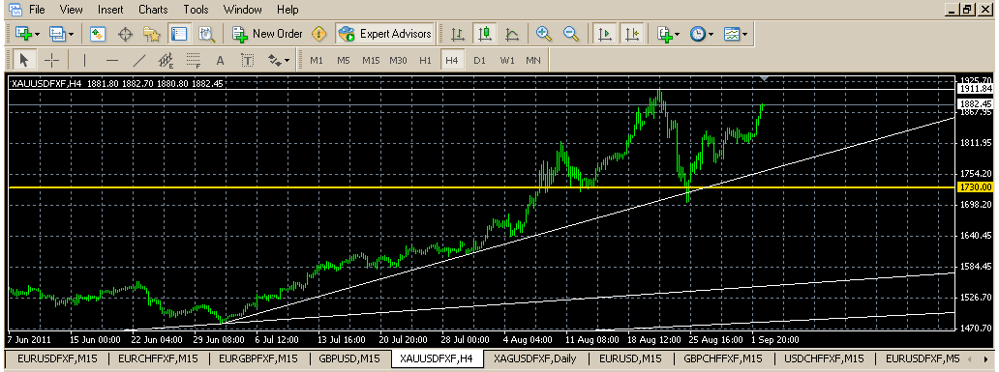Click the Zoom Out magnifier icon
The width and height of the screenshot is (999, 372).
pyautogui.click(x=571, y=34)
